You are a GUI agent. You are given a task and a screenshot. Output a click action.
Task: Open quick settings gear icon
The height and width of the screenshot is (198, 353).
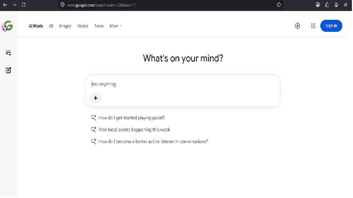[x=297, y=26]
